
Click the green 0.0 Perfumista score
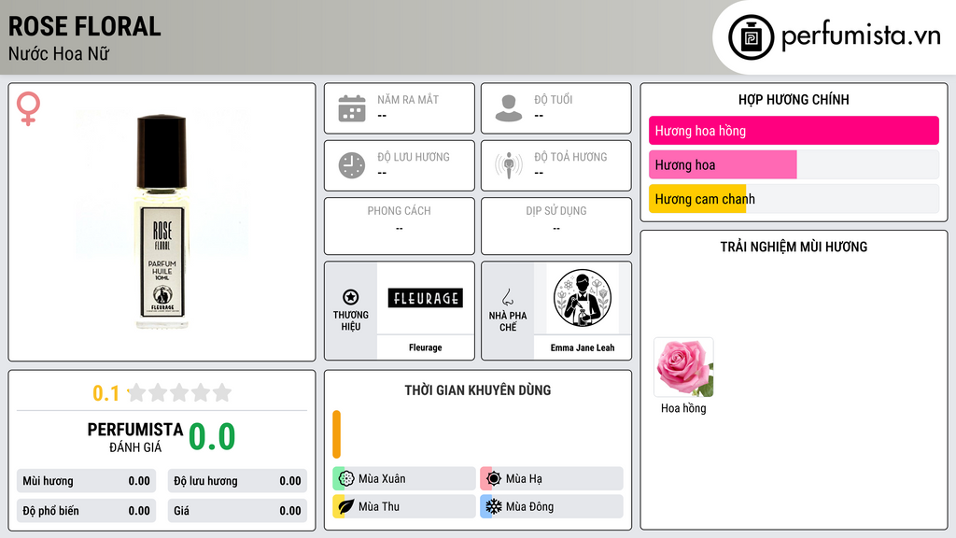coord(212,437)
